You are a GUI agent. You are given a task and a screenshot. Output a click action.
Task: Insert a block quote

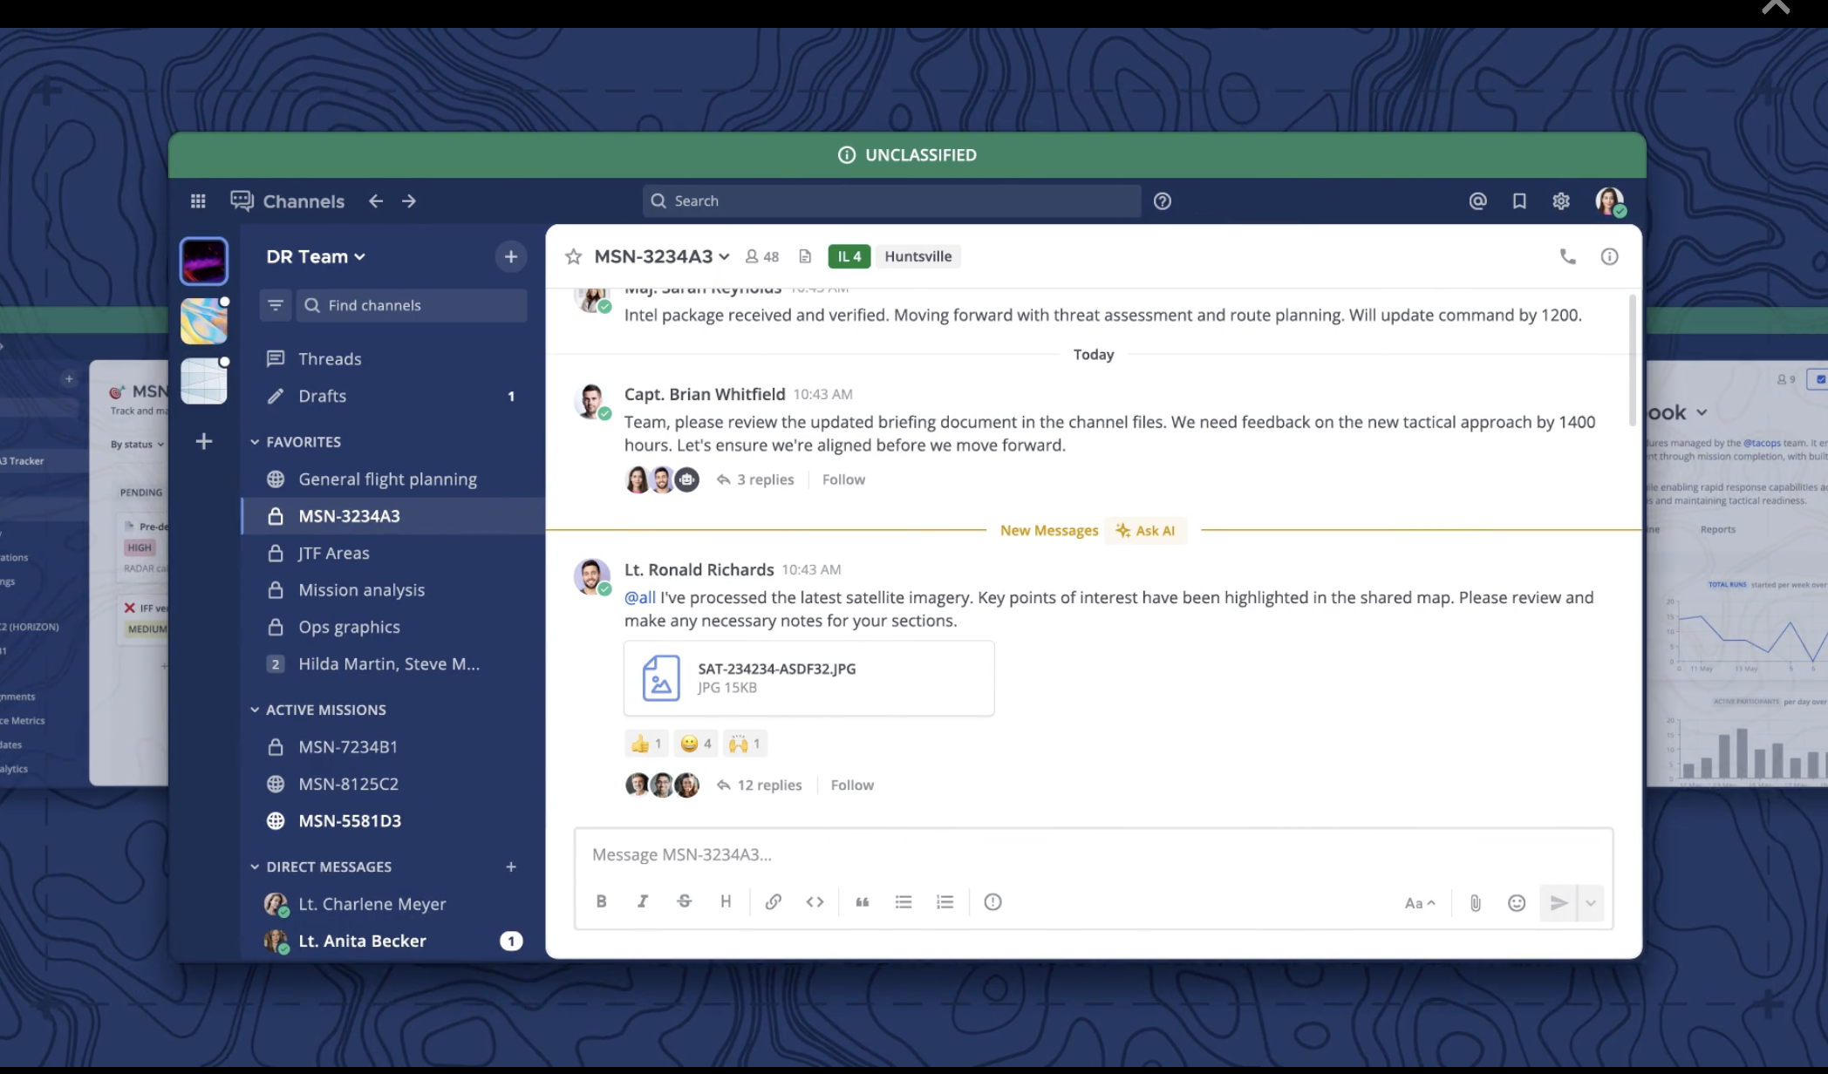pyautogui.click(x=863, y=901)
